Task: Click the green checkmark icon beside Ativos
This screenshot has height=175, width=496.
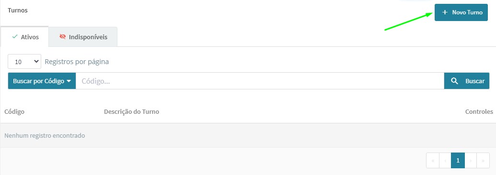Action: 14,37
